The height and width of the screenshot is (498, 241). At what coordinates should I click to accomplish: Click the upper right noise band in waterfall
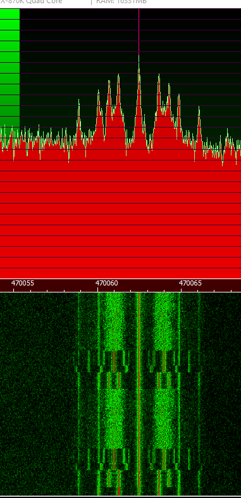pos(164,321)
